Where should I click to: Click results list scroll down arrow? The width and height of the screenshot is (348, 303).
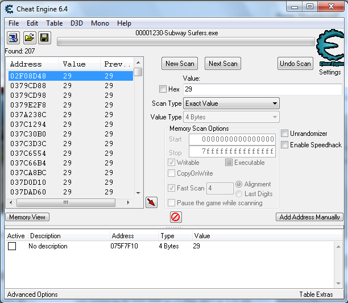point(138,193)
